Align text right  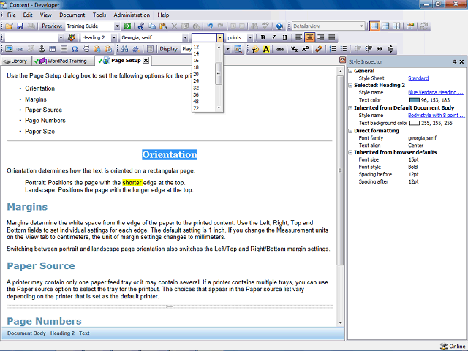point(321,37)
